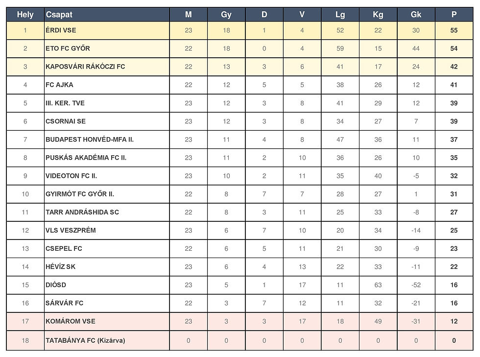Screen dimensions: 480x357
Task: Select the ETO FC GYŐR team cell
Action: tap(68, 48)
